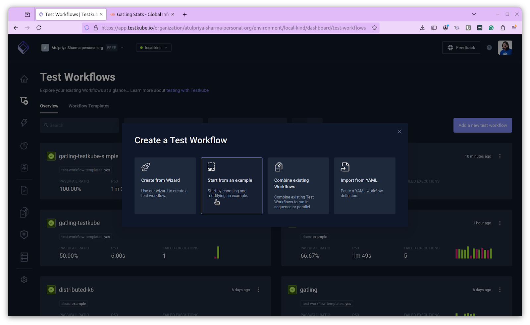Open the Test Suites stacked documents sidebar icon
The width and height of the screenshot is (530, 325).
[24, 212]
